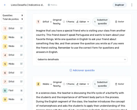Click the multiple-choice circle icon on sidebar question 9
The height and width of the screenshot is (110, 137).
tap(21, 99)
